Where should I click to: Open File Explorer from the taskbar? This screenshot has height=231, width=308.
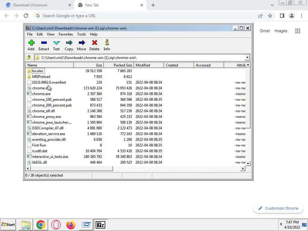click(26, 225)
